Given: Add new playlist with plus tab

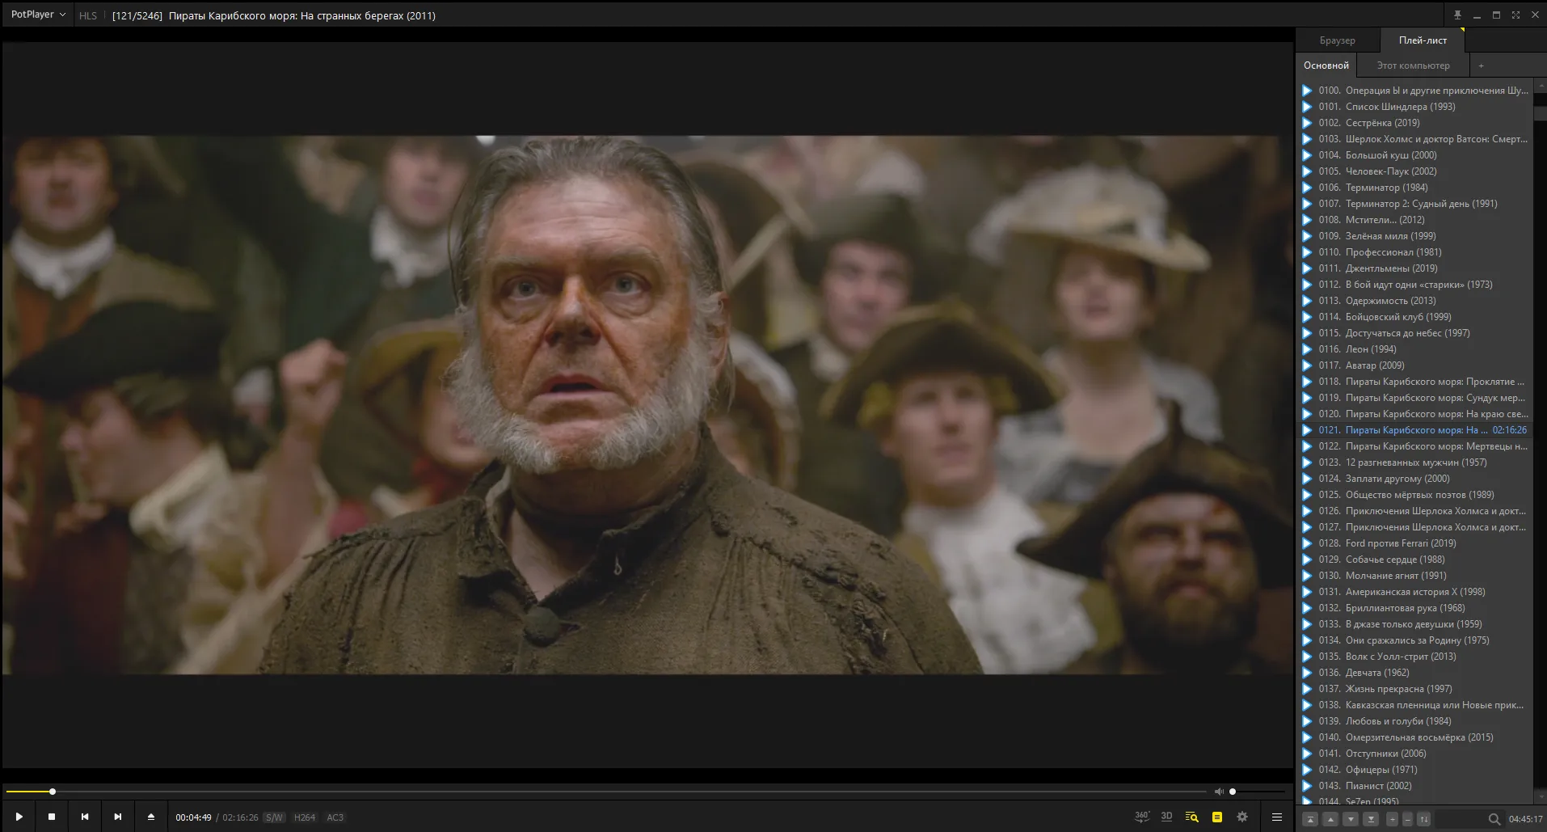Looking at the screenshot, I should tap(1481, 65).
